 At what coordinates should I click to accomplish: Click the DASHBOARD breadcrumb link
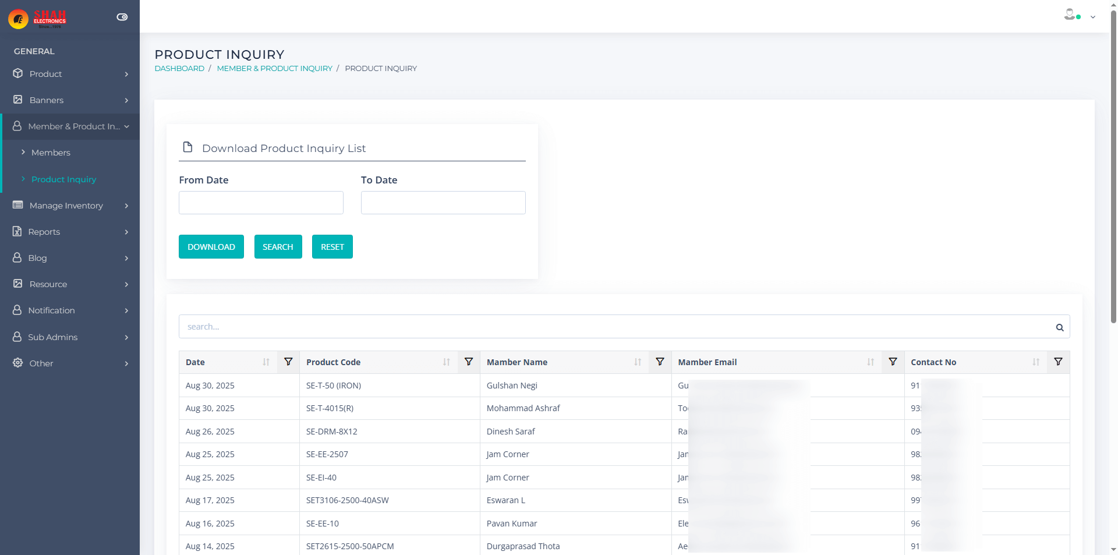[x=179, y=69]
